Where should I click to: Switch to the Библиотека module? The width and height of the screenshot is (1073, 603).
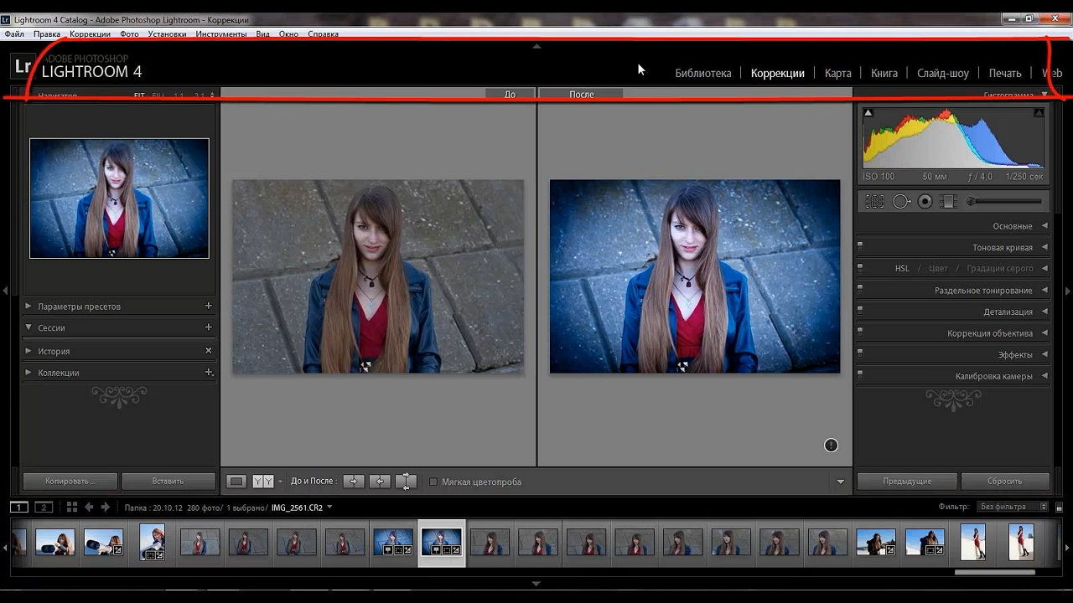pyautogui.click(x=702, y=73)
